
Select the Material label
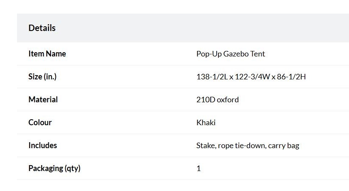(x=43, y=99)
